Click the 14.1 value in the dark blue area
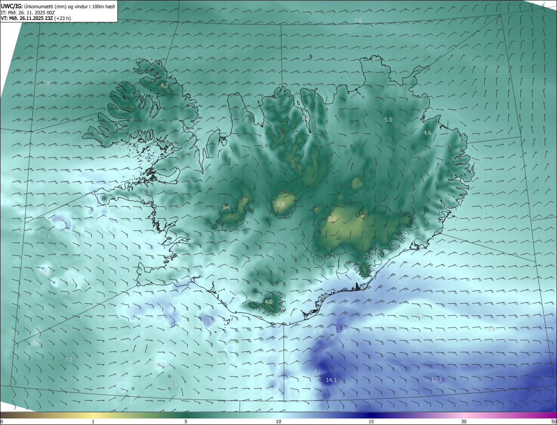 click(x=331, y=380)
